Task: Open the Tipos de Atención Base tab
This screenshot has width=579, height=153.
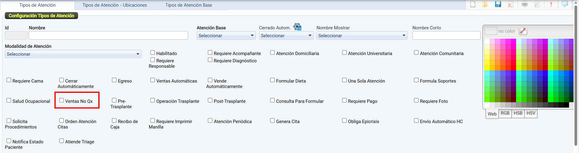Action: (x=188, y=5)
